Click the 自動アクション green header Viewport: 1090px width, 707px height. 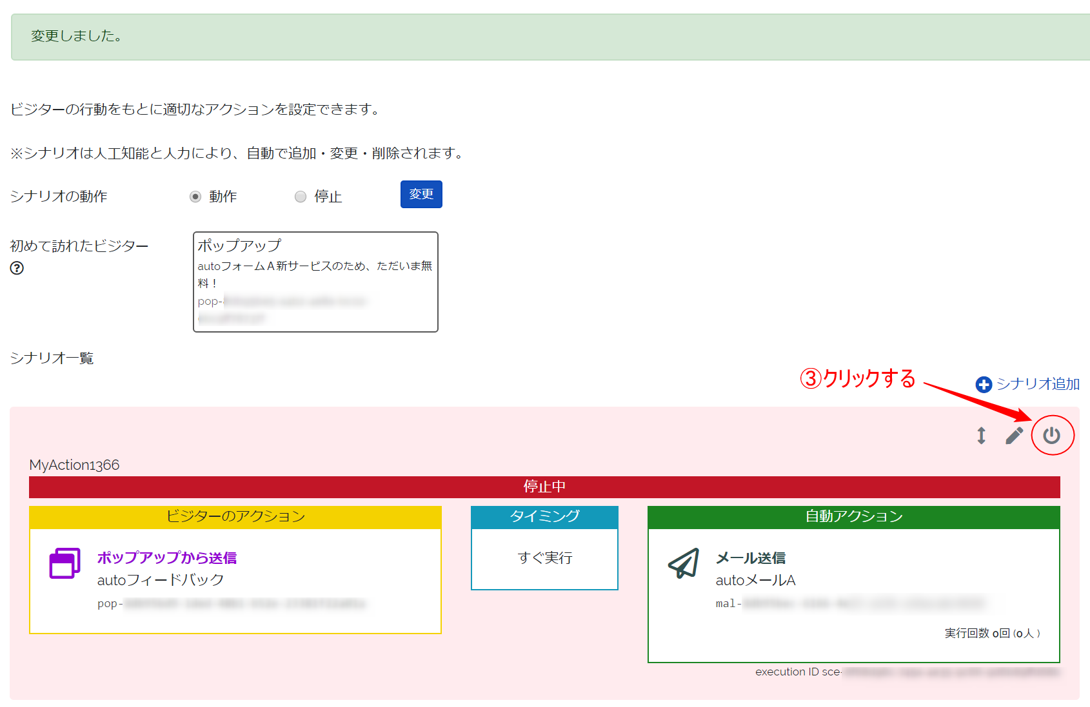point(854,517)
